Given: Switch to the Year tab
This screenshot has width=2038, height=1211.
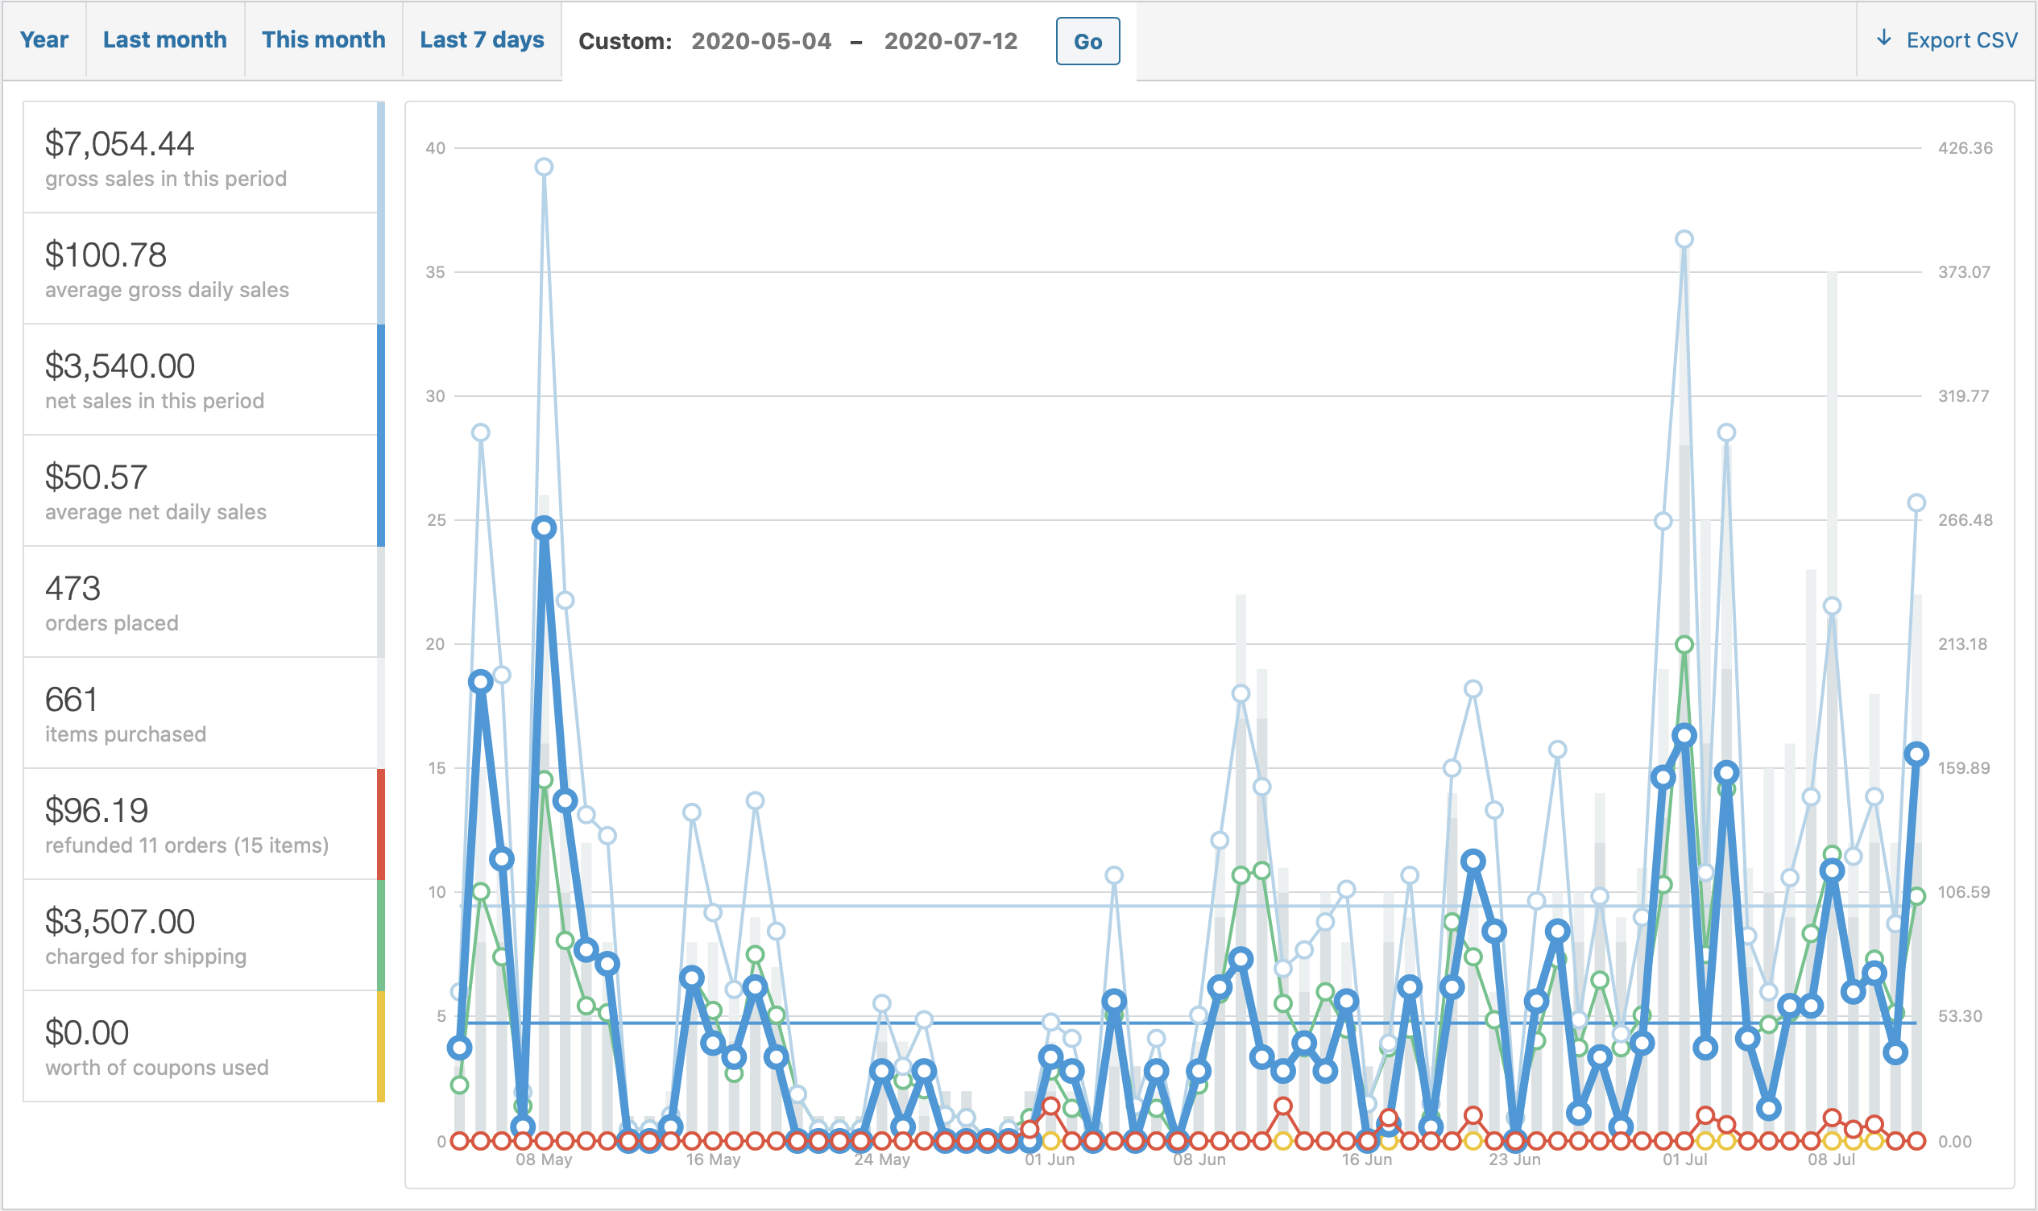Looking at the screenshot, I should click(44, 40).
